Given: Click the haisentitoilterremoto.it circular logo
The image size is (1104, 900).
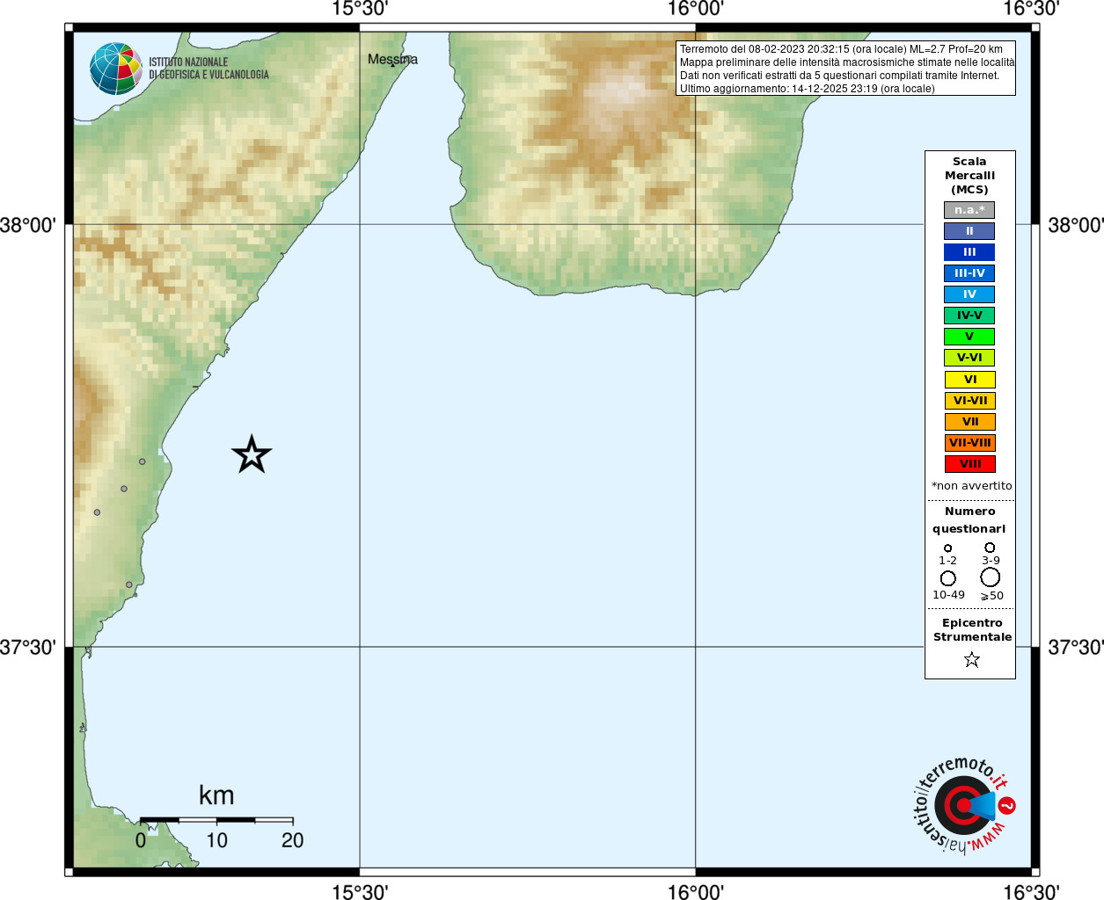Looking at the screenshot, I should click(965, 805).
